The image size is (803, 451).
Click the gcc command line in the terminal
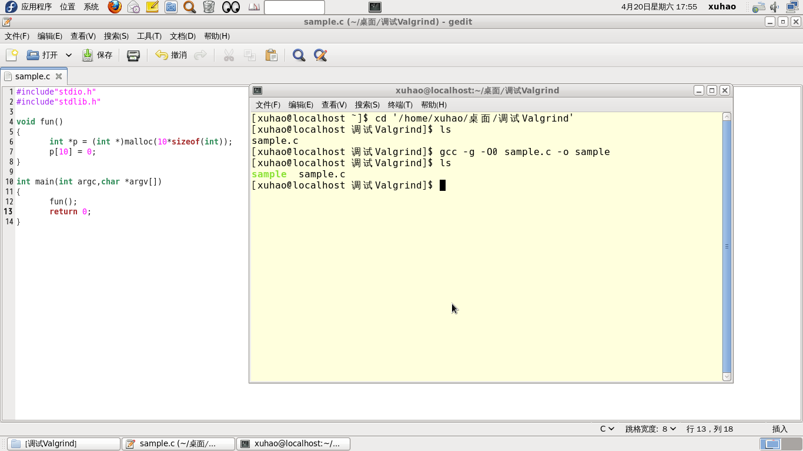click(x=430, y=152)
